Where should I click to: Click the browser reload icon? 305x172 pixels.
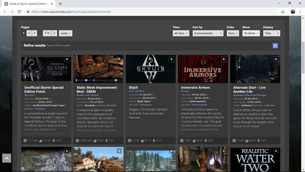tap(19, 11)
